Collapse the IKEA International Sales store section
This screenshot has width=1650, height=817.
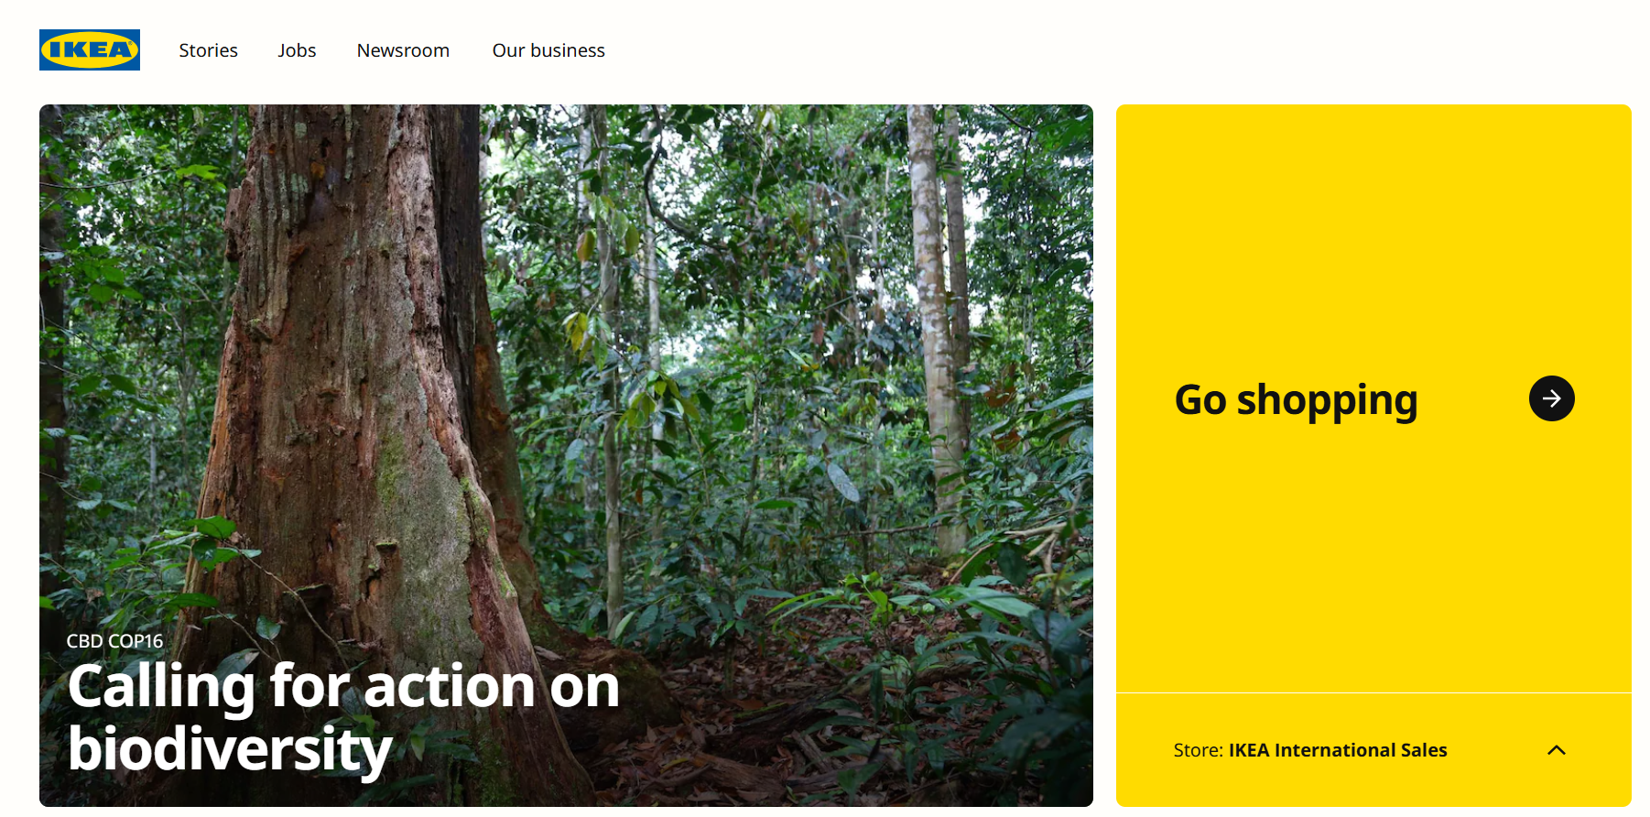pos(1557,749)
